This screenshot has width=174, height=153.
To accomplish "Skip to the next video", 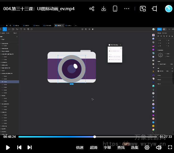I will pos(29,148).
